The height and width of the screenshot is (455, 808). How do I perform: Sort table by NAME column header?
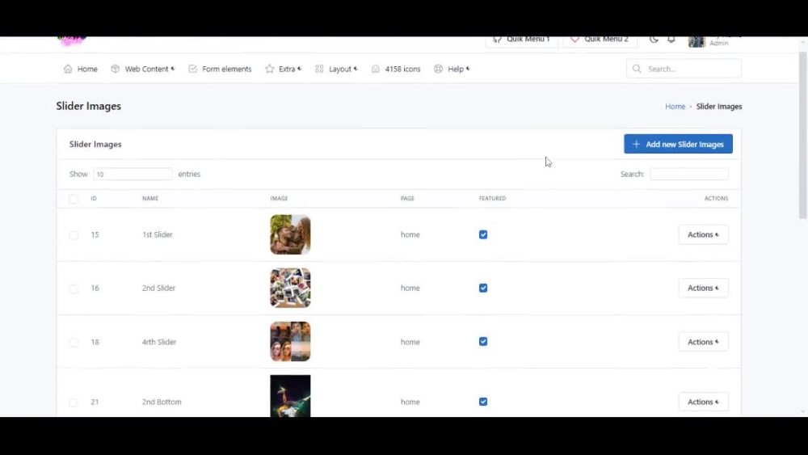point(150,198)
